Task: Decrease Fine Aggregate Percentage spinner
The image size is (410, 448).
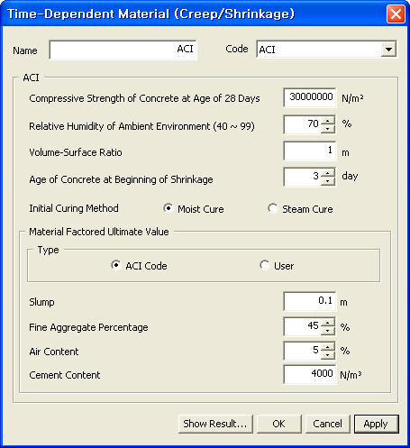Action: pyautogui.click(x=328, y=331)
